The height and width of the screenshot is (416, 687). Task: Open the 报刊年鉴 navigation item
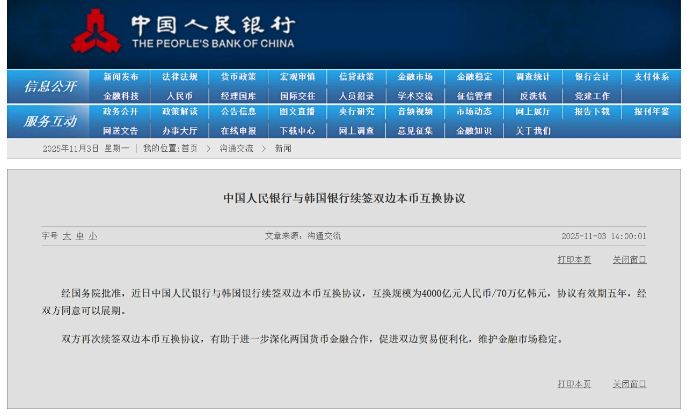pyautogui.click(x=651, y=112)
